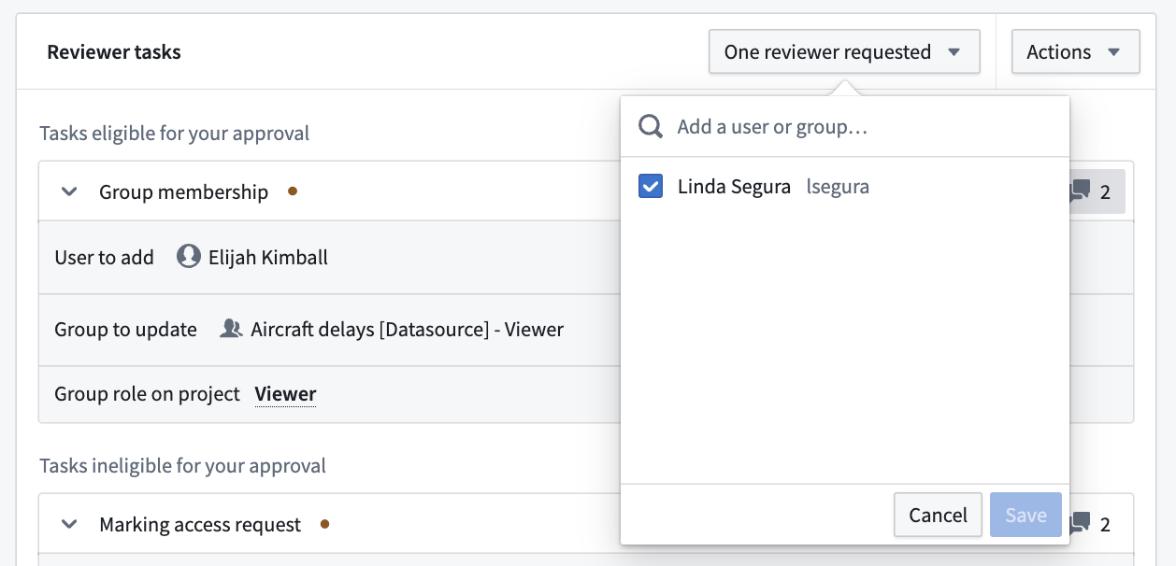Click the Linda Segura name in the list
This screenshot has height=566, width=1176.
(734, 187)
